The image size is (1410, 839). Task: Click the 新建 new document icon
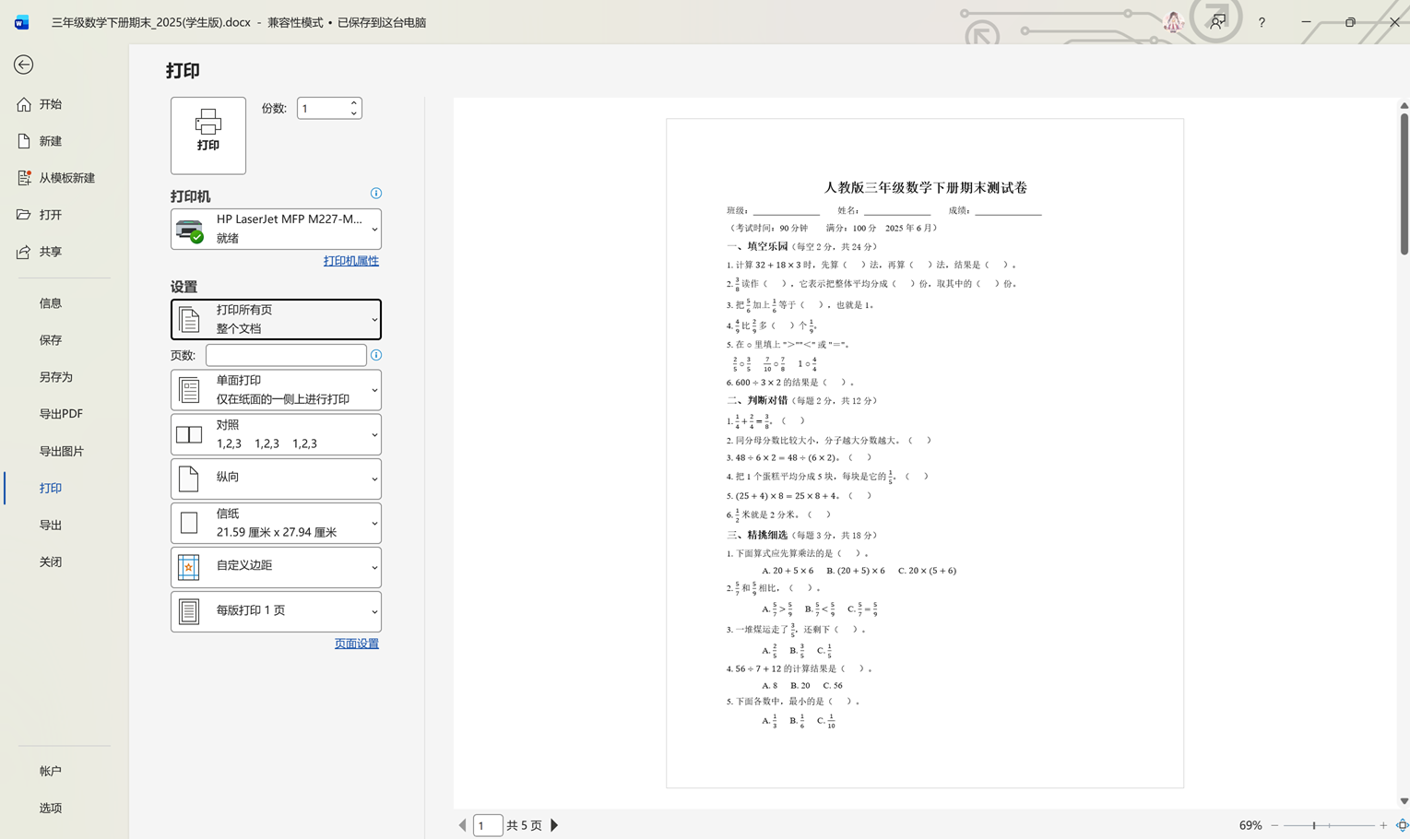click(x=24, y=141)
